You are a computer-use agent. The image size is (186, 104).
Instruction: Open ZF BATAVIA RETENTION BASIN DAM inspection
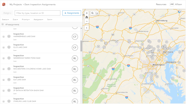(x=40, y=91)
